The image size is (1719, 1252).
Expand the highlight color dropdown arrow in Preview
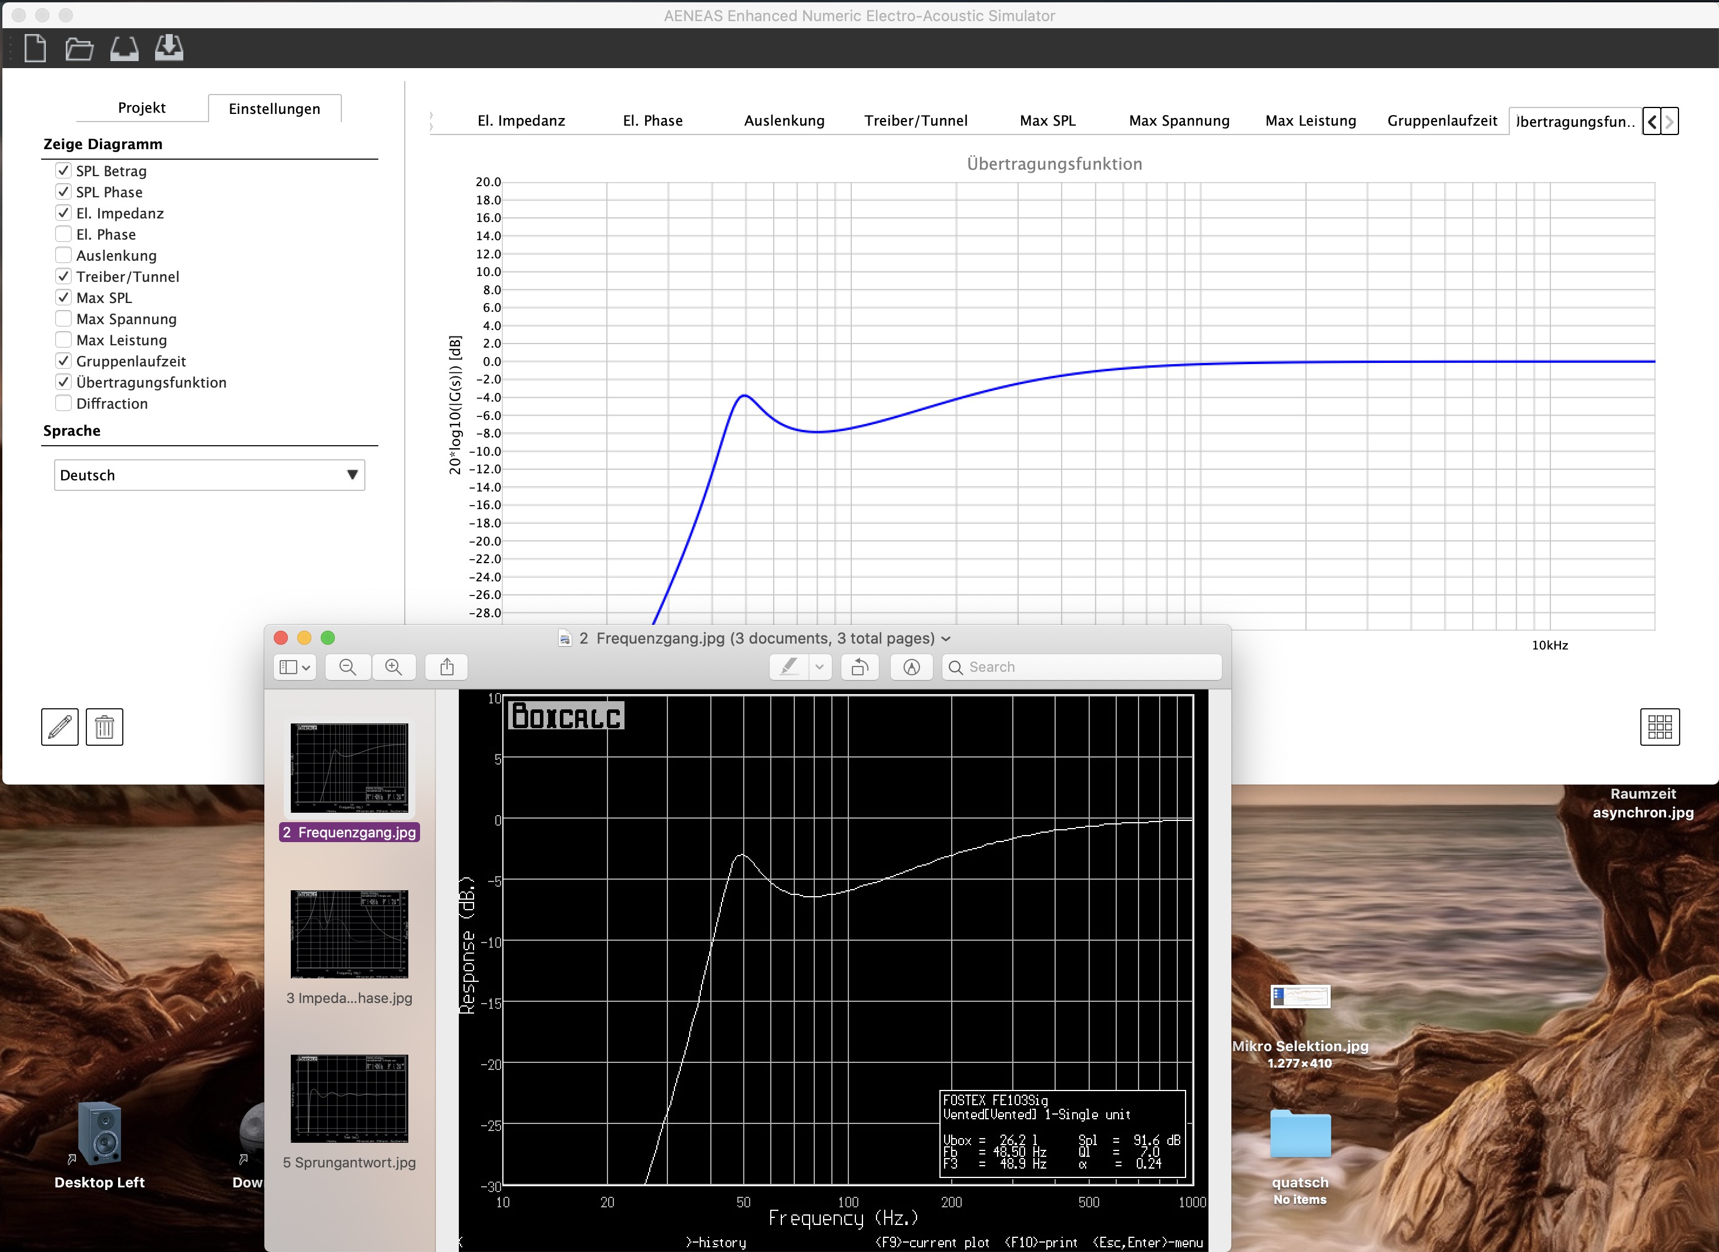[820, 667]
